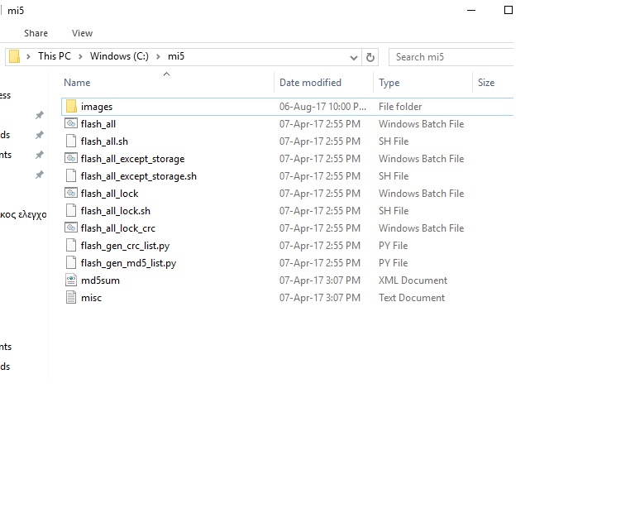Click the refresh button beside address bar

(370, 57)
